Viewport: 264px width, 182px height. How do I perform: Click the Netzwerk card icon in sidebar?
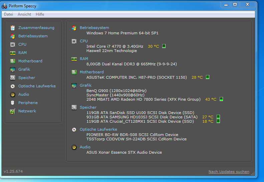pyautogui.click(x=13, y=111)
